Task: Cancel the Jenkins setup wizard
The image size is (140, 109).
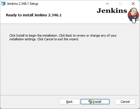Action: click(x=125, y=102)
